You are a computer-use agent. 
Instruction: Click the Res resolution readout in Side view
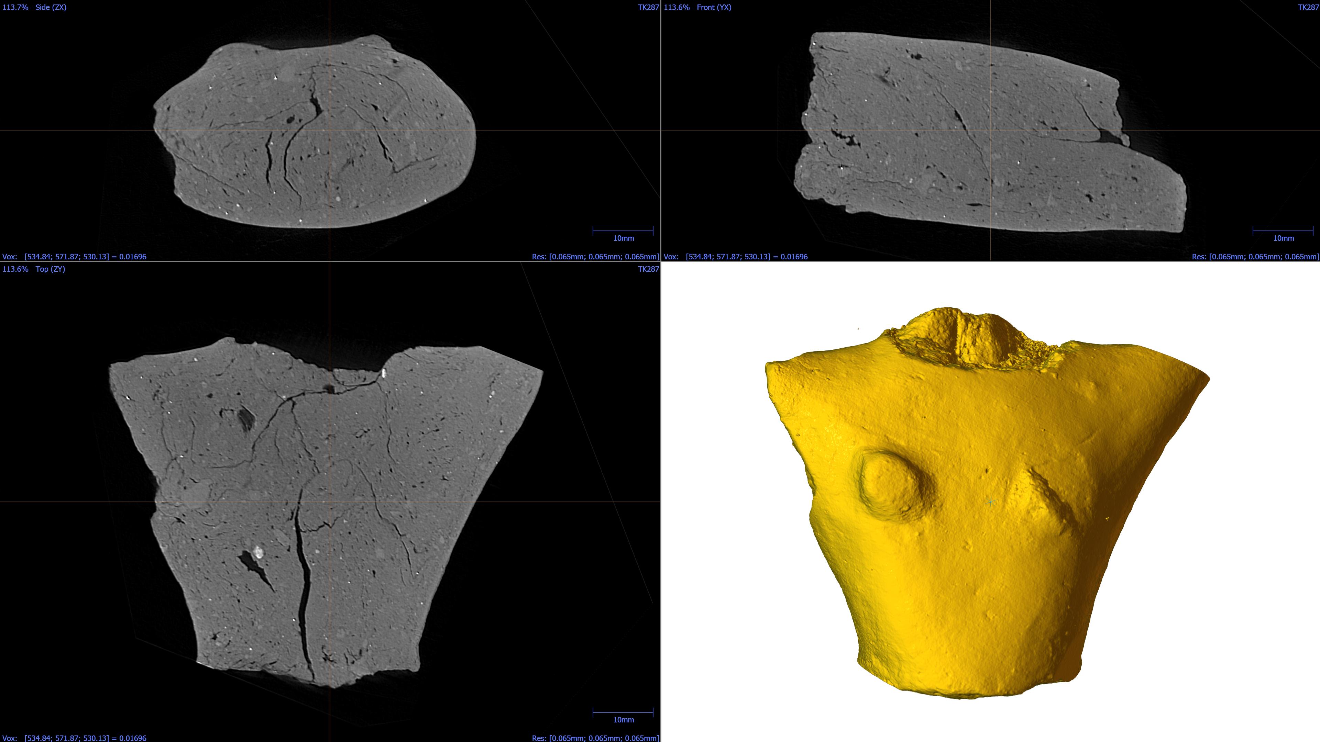595,257
